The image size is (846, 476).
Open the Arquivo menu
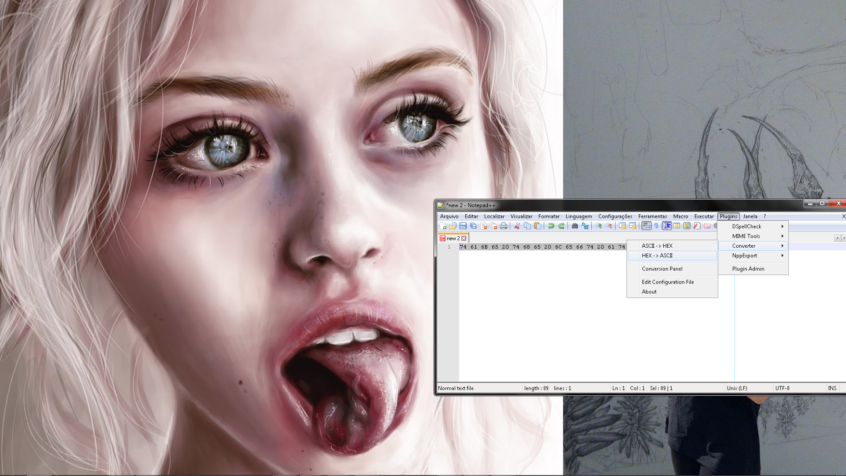[x=449, y=216]
